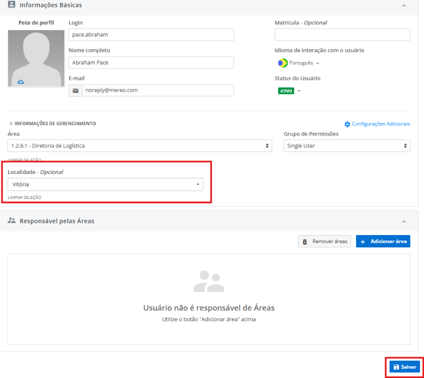Click Limpar Seleção below Localidade

point(24,197)
